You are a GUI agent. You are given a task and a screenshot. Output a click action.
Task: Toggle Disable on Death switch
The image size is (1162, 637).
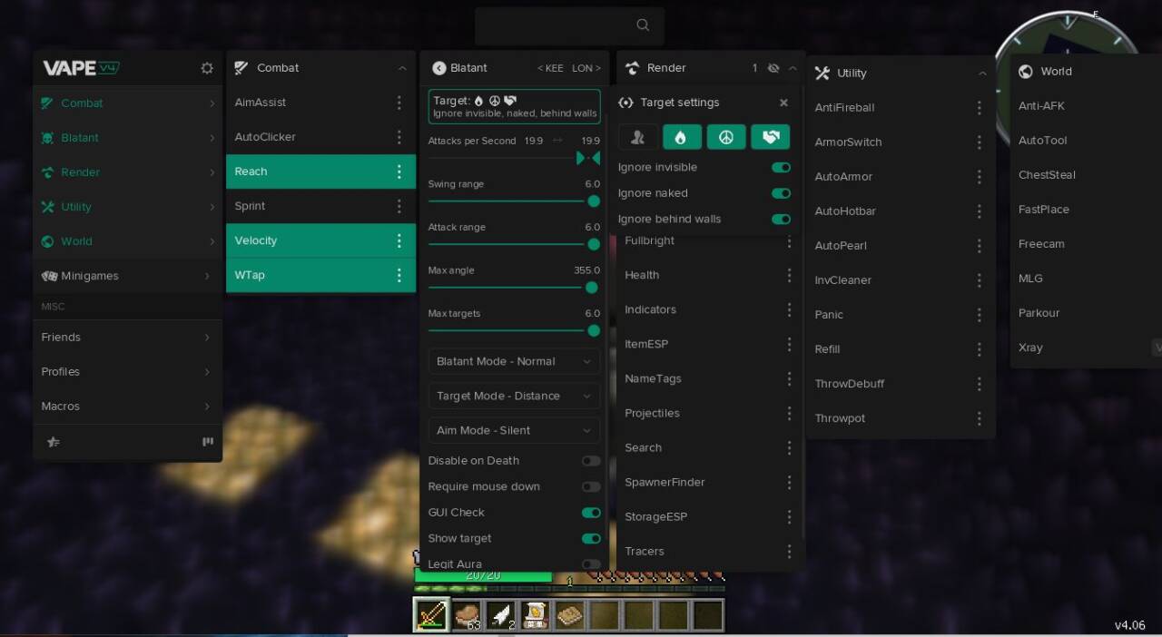pyautogui.click(x=591, y=461)
